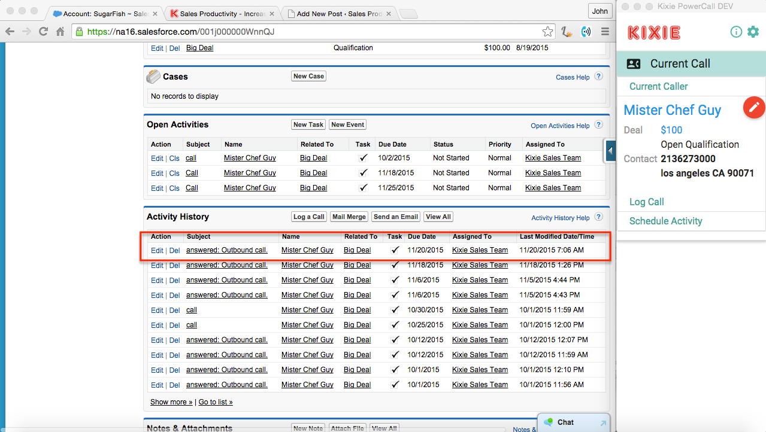Open Open Activities Help link
This screenshot has width=766, height=432.
[x=560, y=126]
